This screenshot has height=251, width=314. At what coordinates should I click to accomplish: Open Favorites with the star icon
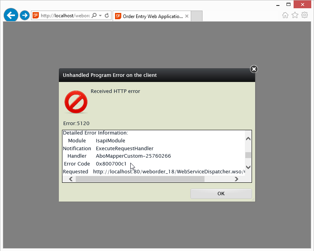pyautogui.click(x=295, y=15)
